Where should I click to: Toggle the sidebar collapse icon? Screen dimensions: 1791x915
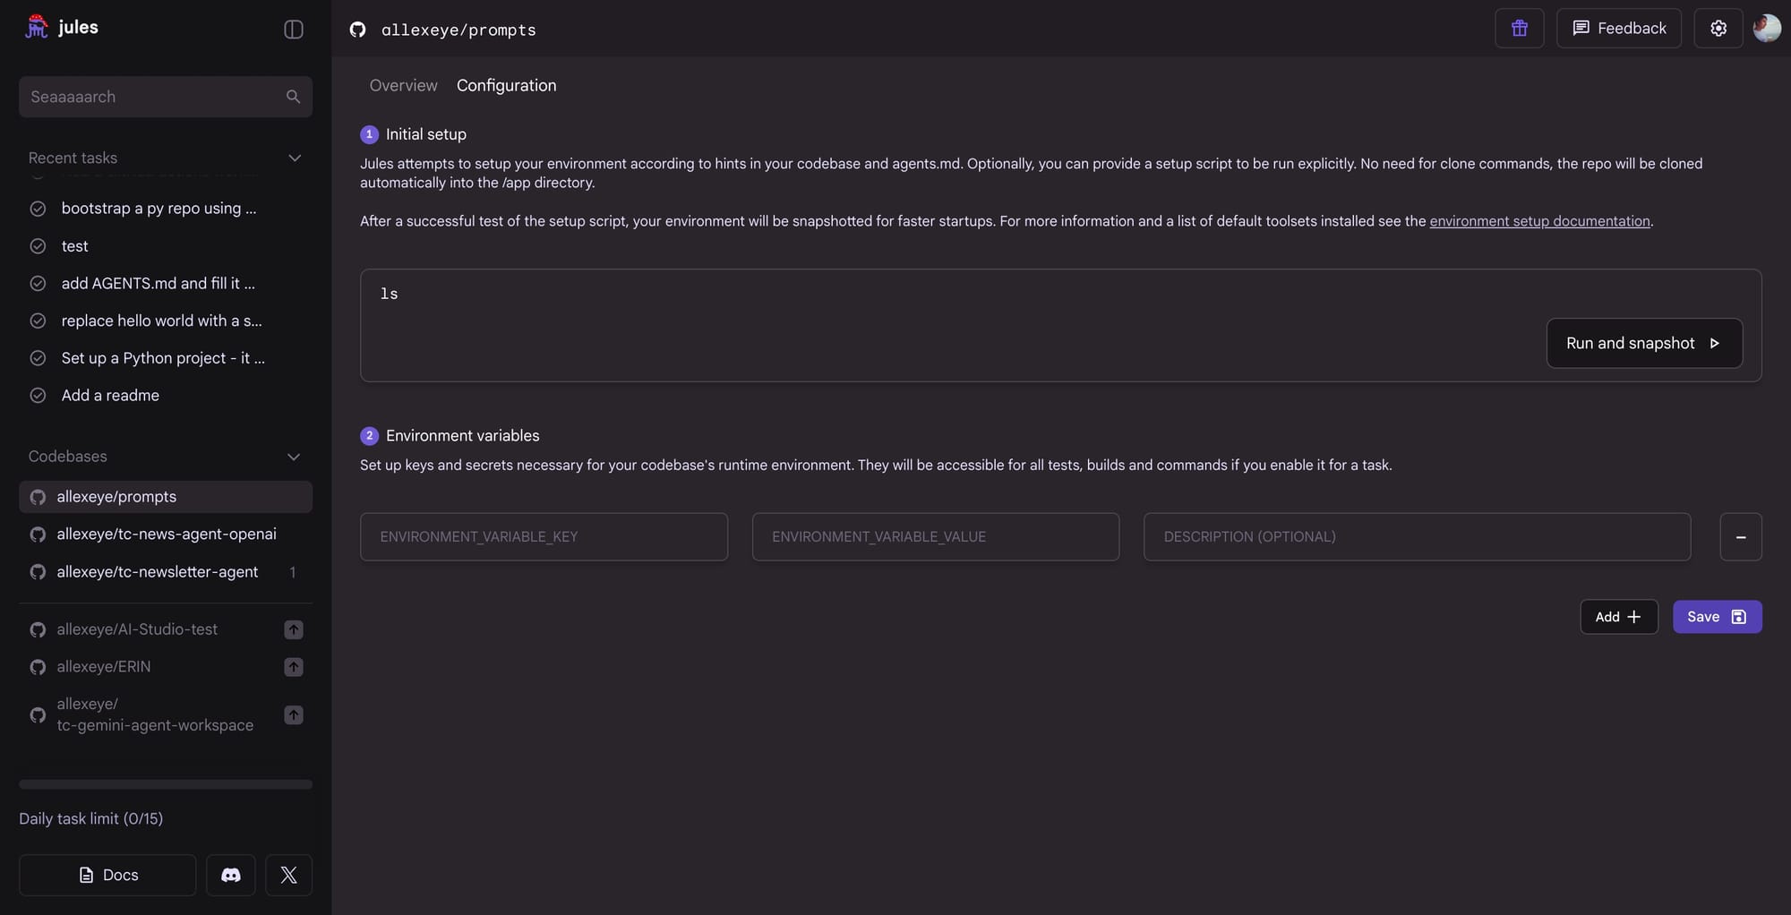(294, 30)
